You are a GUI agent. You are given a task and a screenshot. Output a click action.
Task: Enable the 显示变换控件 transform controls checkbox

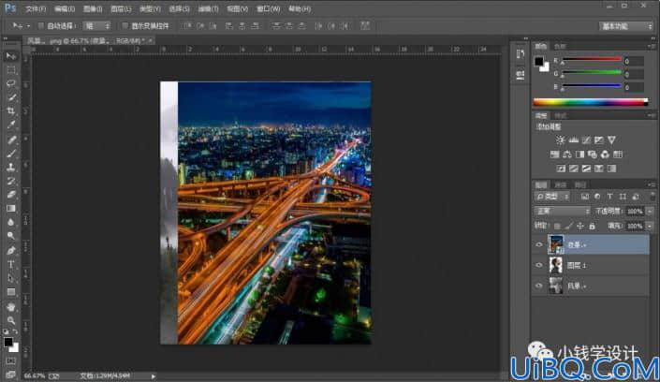click(125, 25)
